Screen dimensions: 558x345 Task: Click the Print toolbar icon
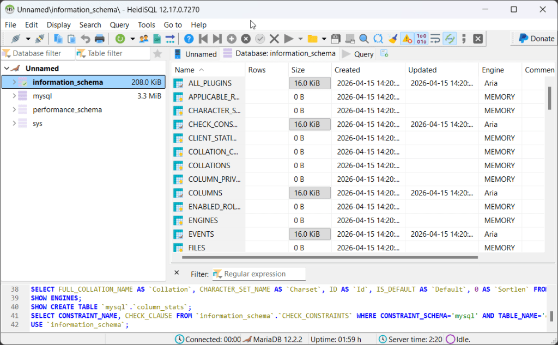pos(100,39)
